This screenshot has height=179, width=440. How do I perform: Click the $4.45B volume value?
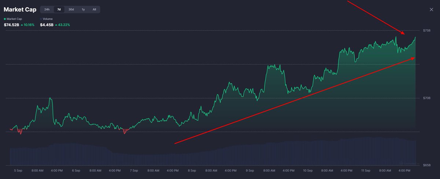(x=47, y=25)
